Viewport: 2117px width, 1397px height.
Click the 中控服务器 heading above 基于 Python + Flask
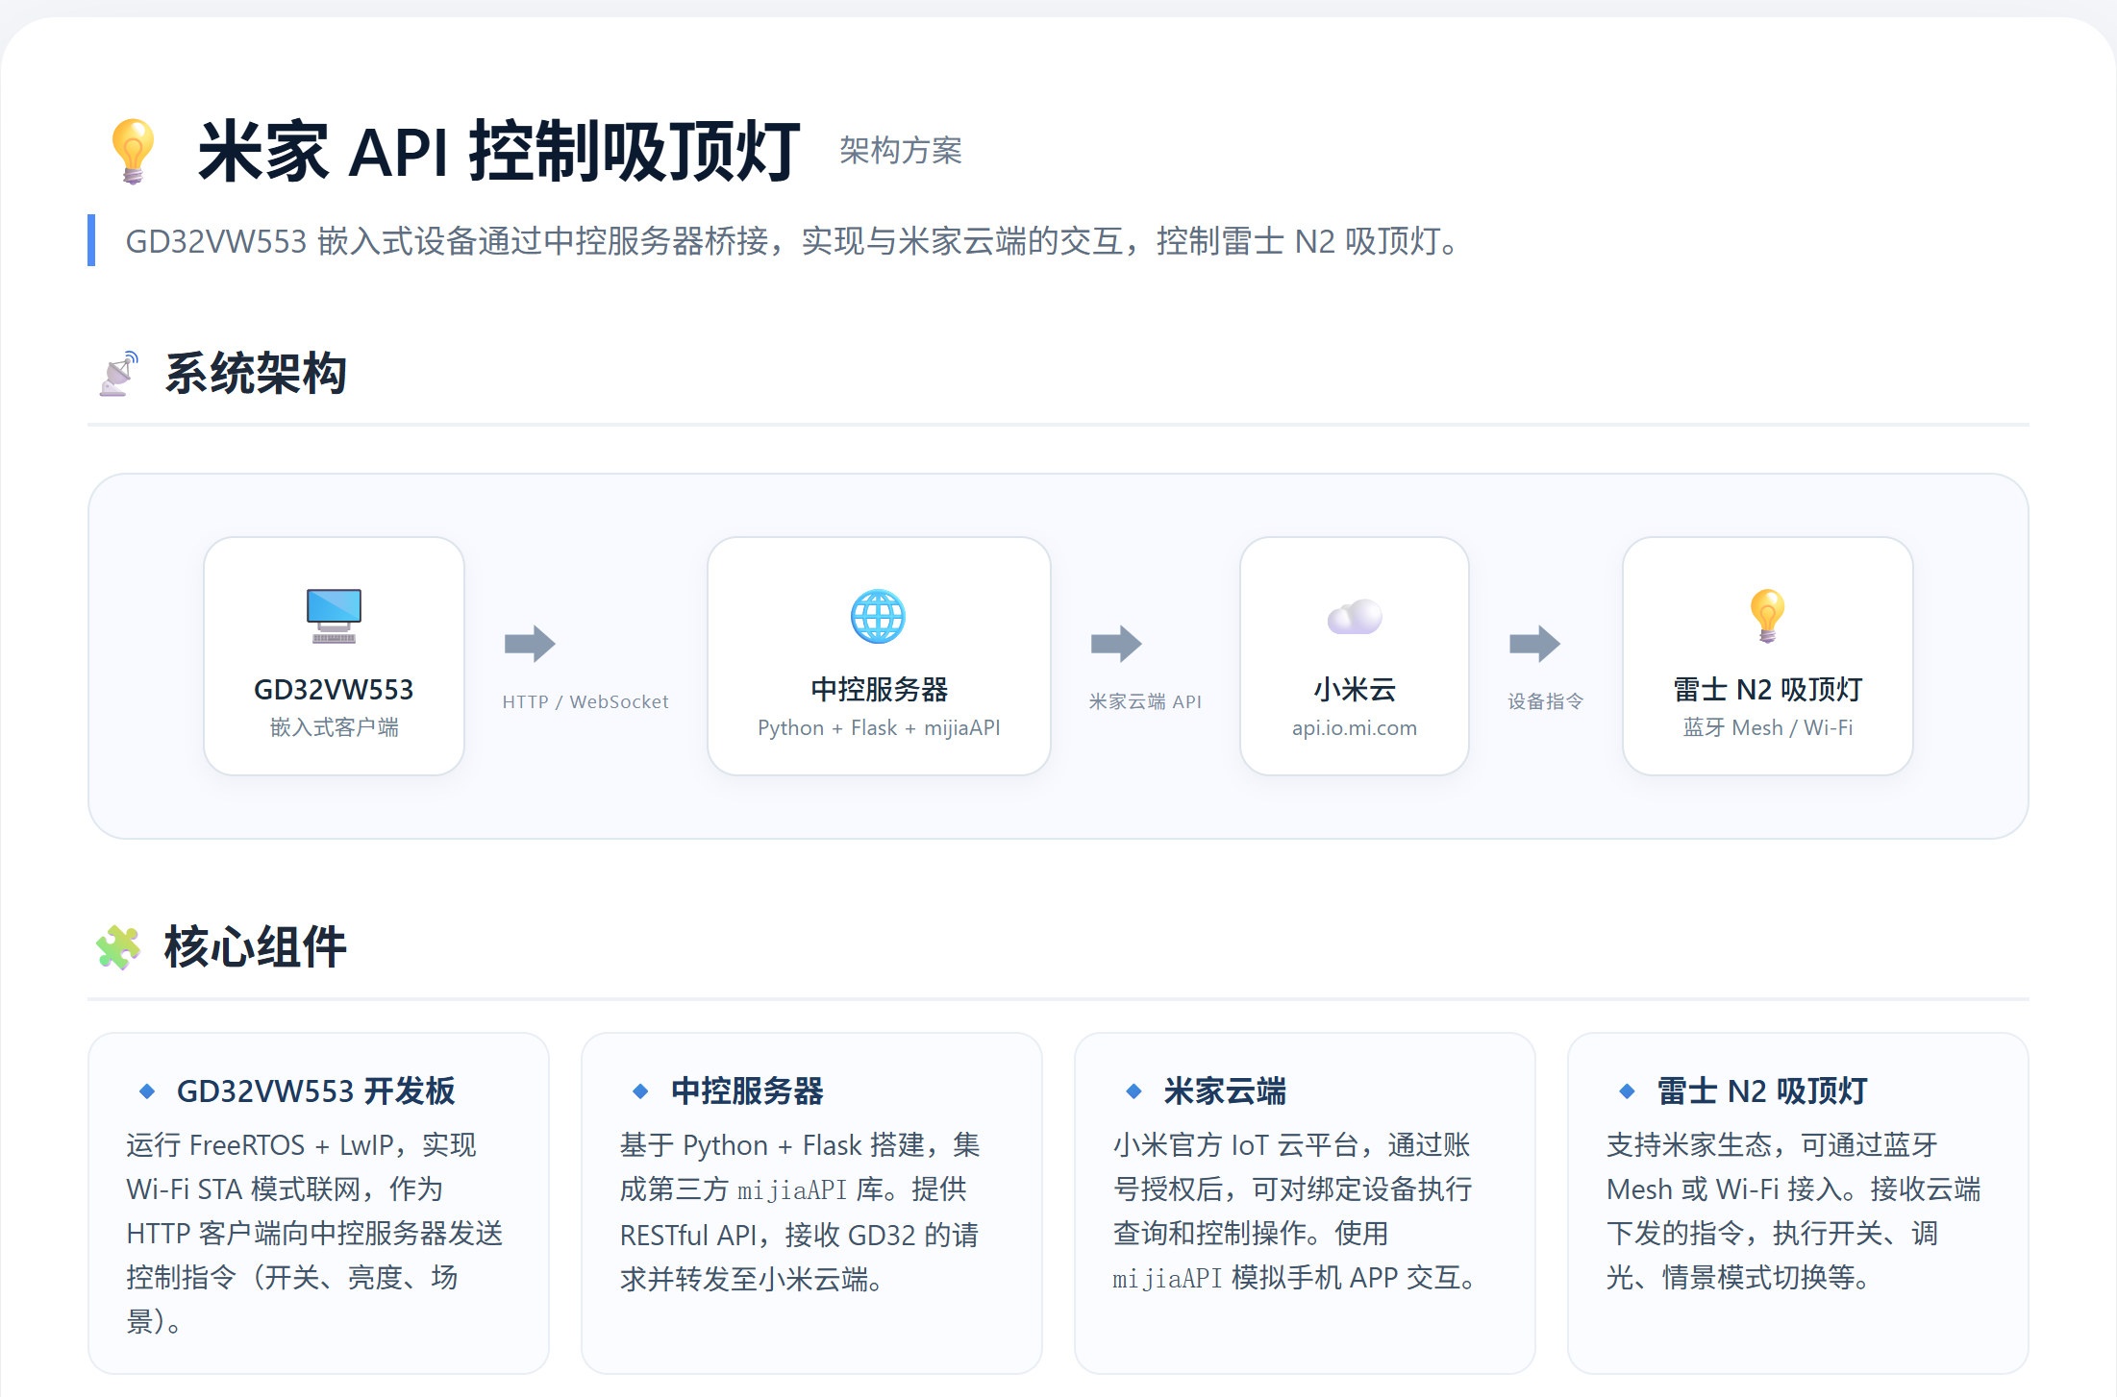pos(747,1091)
